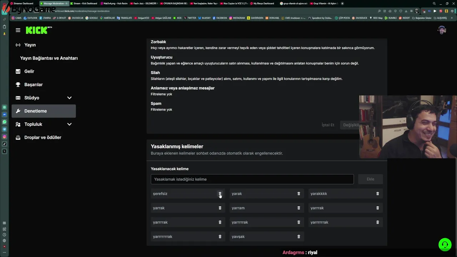Screen dimensions: 457x257
Task: Click the Ekle button
Action: click(370, 179)
